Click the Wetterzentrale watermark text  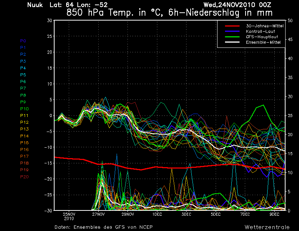click(267, 227)
